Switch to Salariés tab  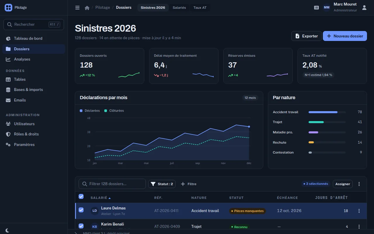click(179, 8)
